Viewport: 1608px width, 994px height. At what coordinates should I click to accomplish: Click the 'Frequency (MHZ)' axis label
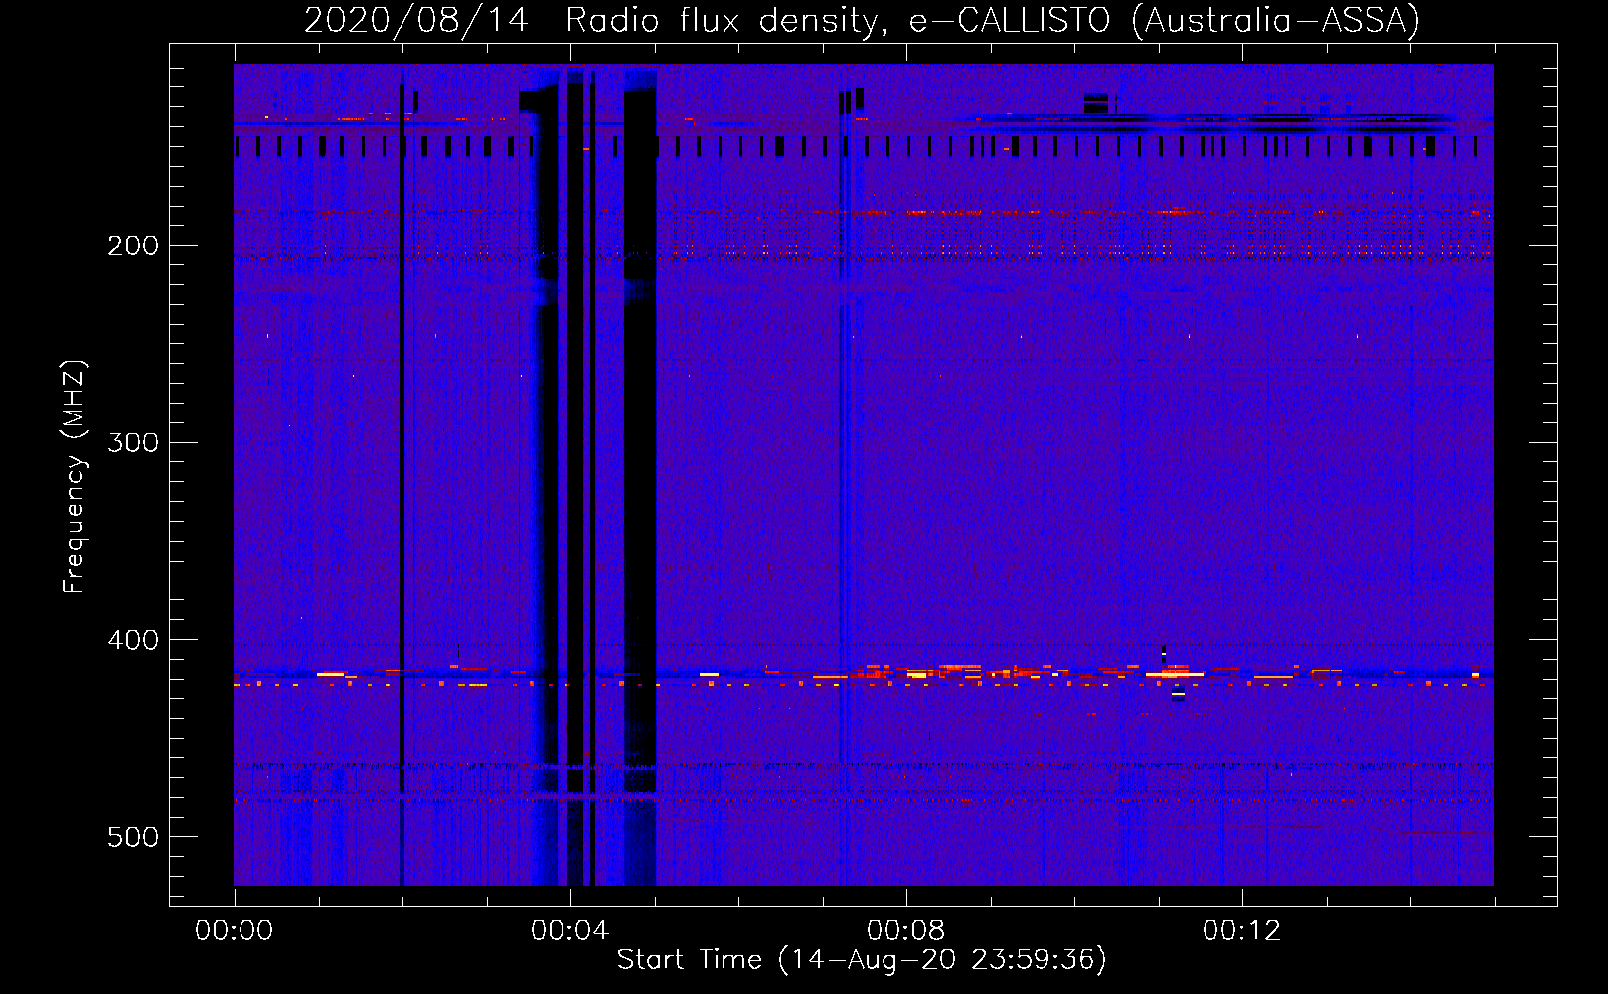coord(74,477)
